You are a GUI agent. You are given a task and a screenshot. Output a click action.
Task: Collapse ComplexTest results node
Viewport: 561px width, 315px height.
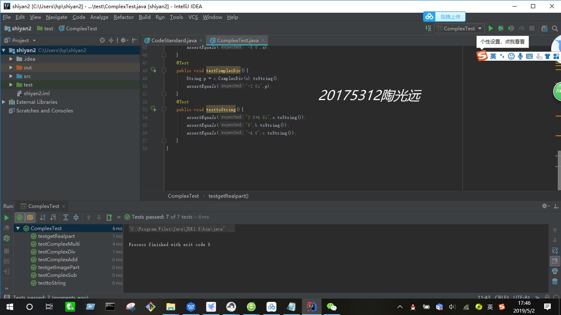point(18,228)
